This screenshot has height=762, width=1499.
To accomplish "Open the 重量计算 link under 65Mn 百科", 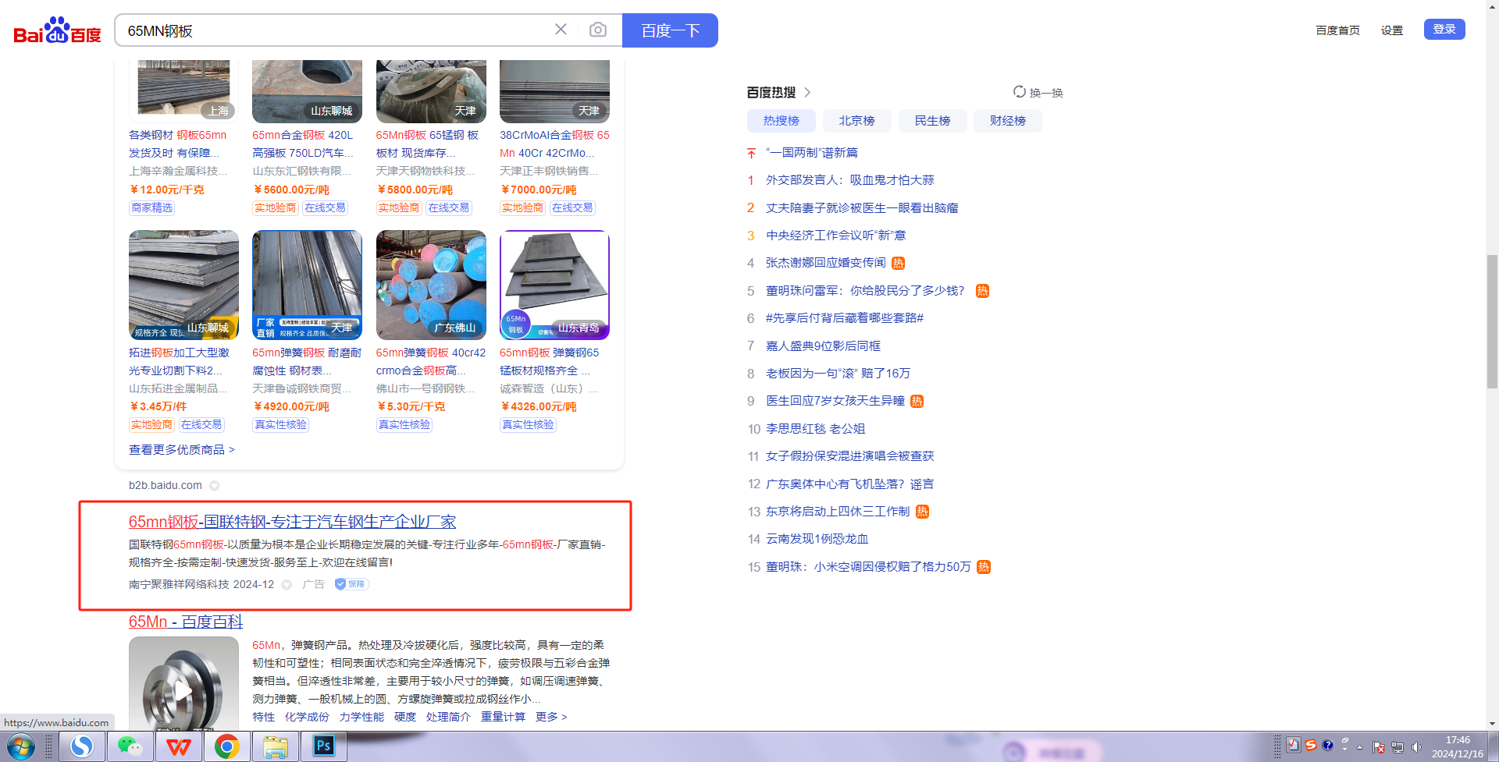I will click(503, 717).
